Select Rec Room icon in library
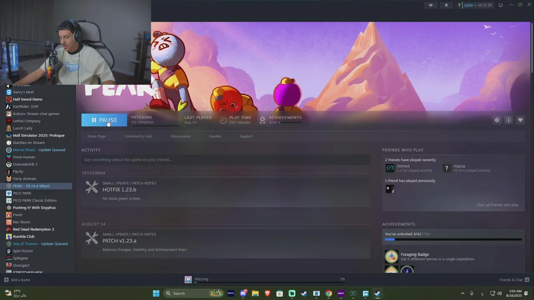Viewport: 534px width, 300px height. pos(9,222)
